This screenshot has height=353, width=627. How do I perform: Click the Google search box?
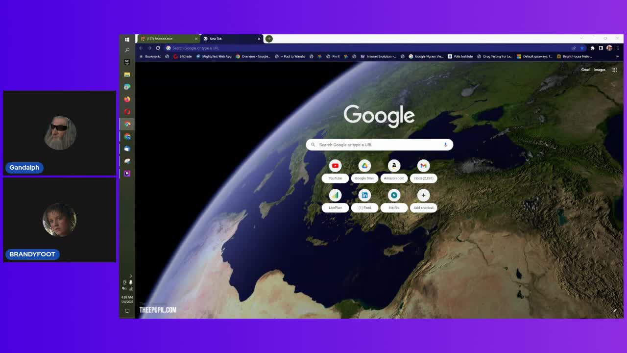click(x=379, y=145)
